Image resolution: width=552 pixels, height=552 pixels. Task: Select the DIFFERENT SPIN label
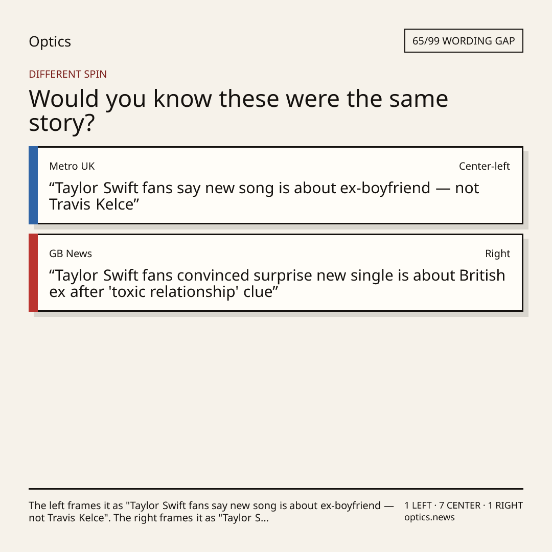(x=67, y=74)
